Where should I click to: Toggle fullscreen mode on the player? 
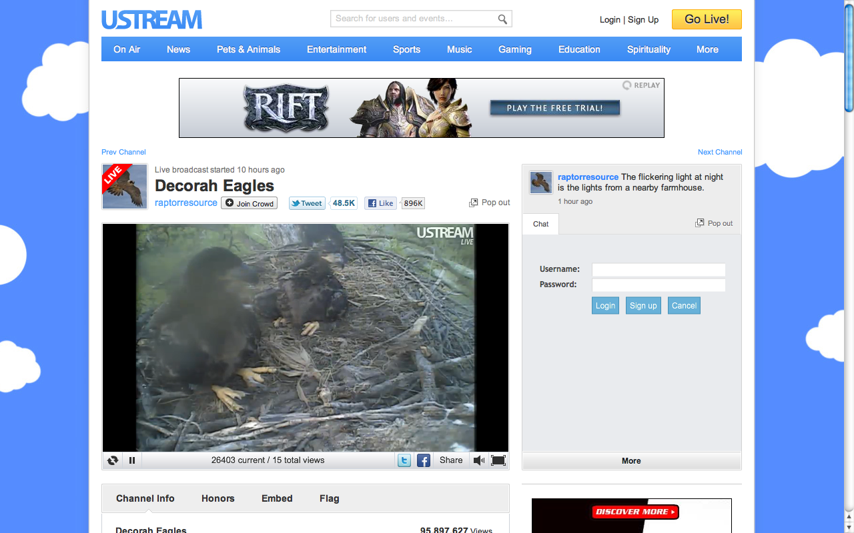[x=498, y=460]
